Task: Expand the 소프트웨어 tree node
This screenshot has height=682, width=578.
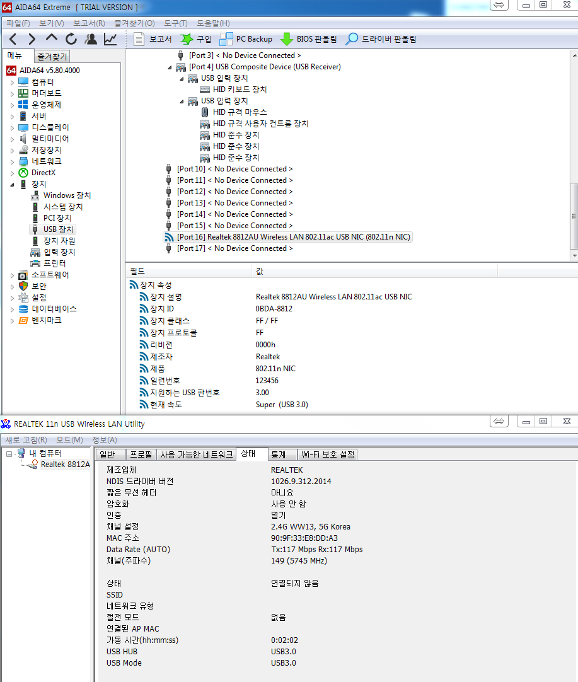Action: pyautogui.click(x=12, y=275)
